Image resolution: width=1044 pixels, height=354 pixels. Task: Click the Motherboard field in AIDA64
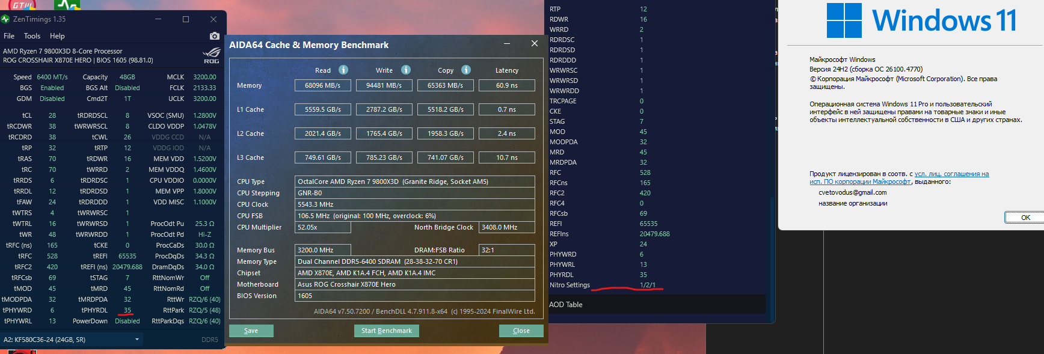click(x=415, y=284)
